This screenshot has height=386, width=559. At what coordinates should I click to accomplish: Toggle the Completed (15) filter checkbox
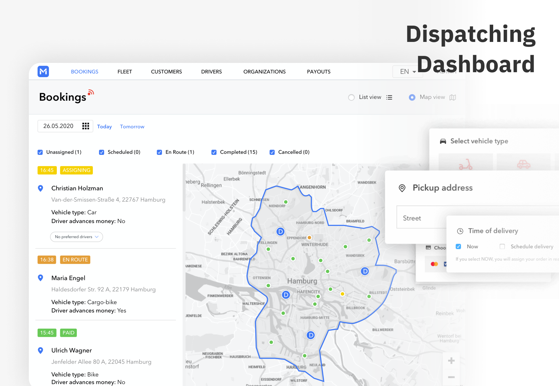(214, 152)
